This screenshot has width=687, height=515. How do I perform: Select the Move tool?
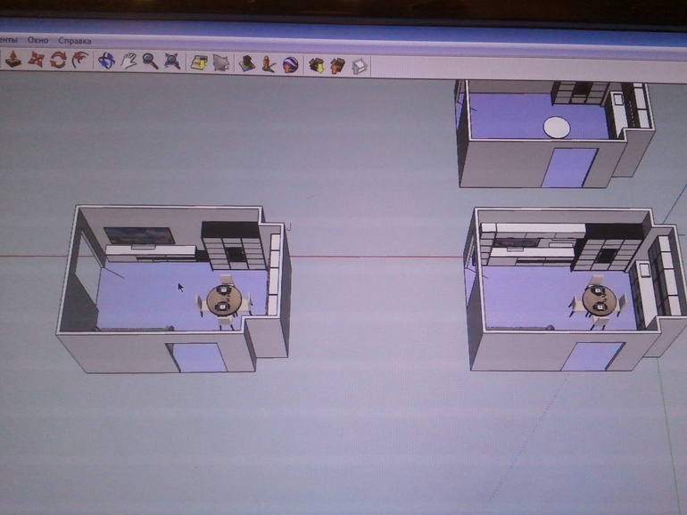pyautogui.click(x=37, y=61)
